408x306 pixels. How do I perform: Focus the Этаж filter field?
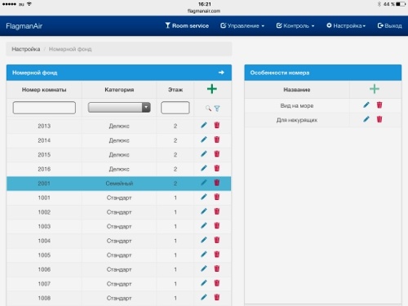click(x=175, y=108)
